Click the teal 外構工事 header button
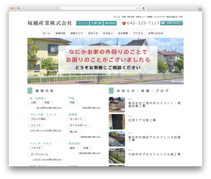The image size is (211, 179). [x=96, y=23]
